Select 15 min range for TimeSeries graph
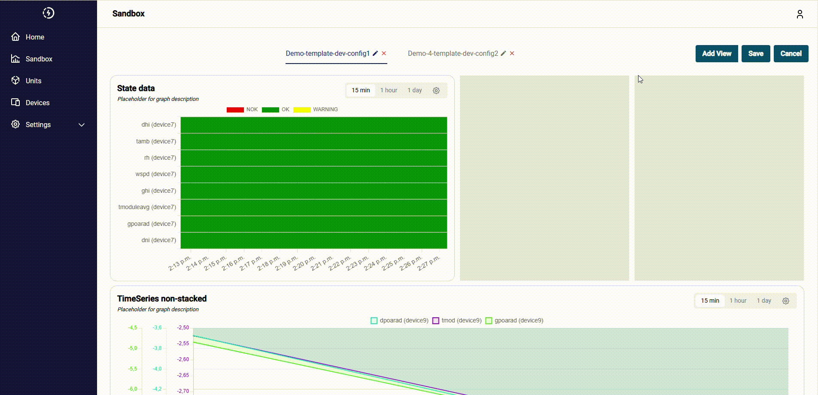The width and height of the screenshot is (818, 395). tap(710, 301)
